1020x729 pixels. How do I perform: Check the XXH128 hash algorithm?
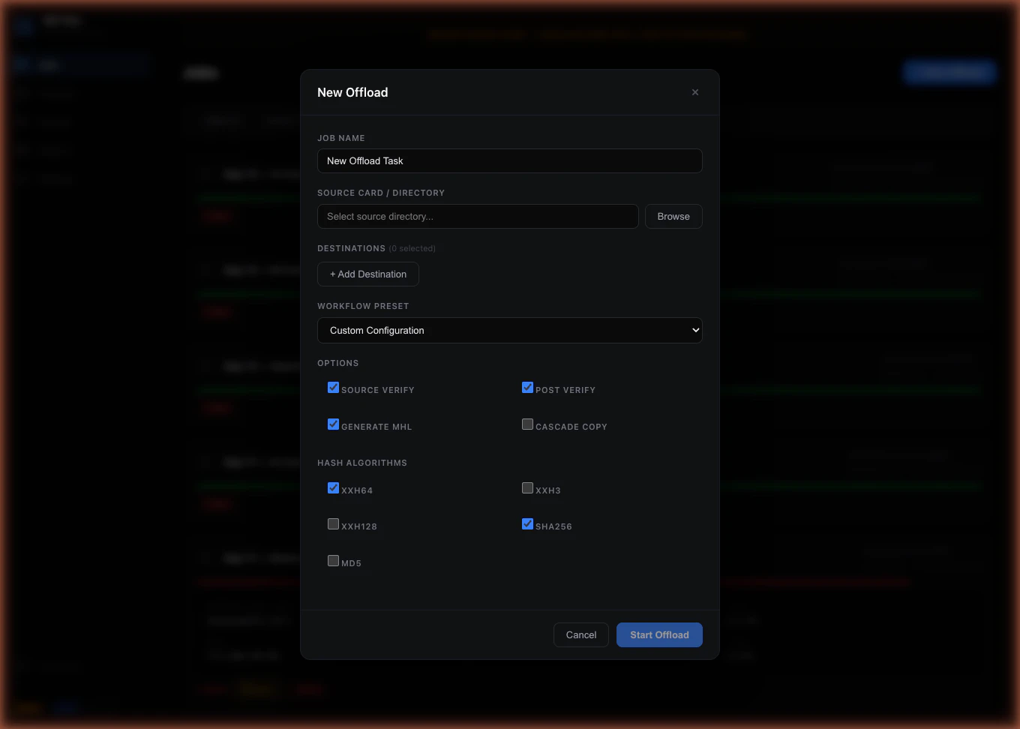[333, 524]
